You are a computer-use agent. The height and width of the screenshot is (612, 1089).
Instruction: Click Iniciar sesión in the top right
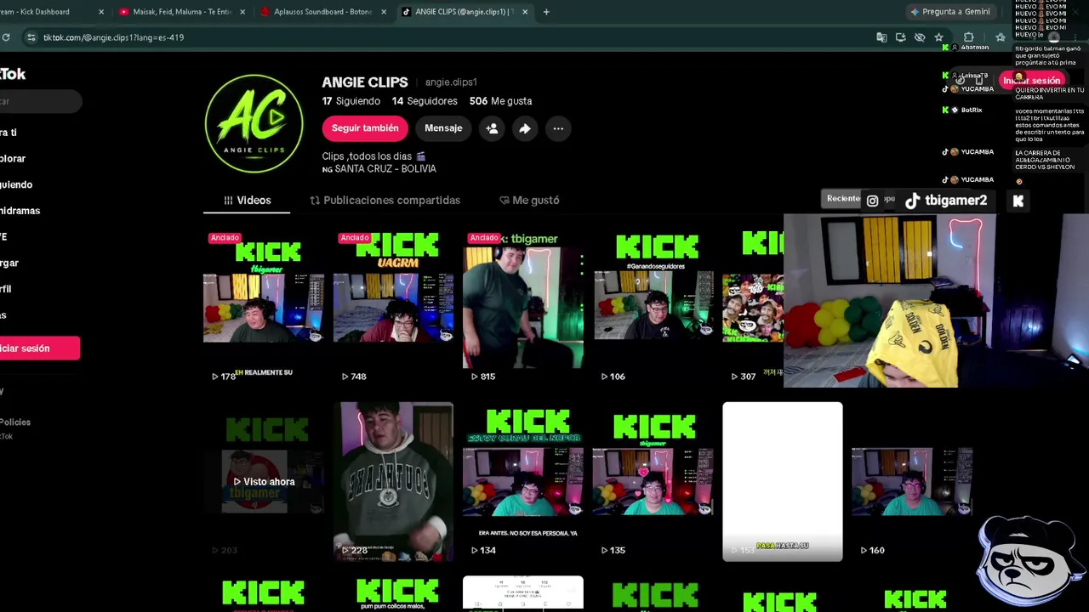point(1031,81)
